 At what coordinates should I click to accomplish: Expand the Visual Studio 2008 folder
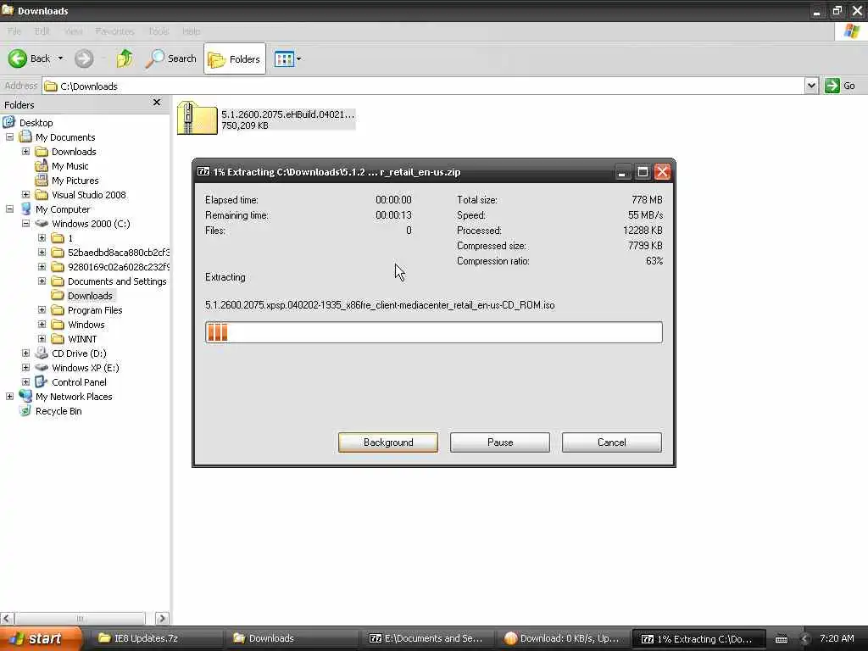[x=25, y=194]
